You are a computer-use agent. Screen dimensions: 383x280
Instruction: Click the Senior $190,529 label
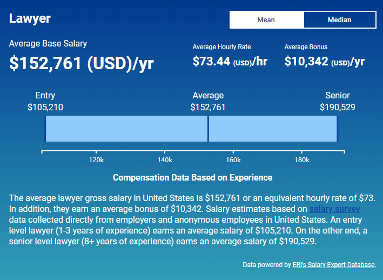pyautogui.click(x=337, y=102)
